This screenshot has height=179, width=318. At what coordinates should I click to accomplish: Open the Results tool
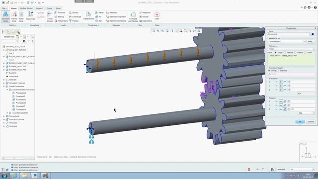pyautogui.click(x=144, y=17)
